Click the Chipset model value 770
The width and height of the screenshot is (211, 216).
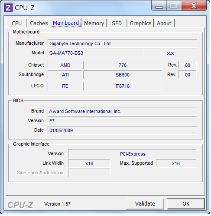coord(123,65)
